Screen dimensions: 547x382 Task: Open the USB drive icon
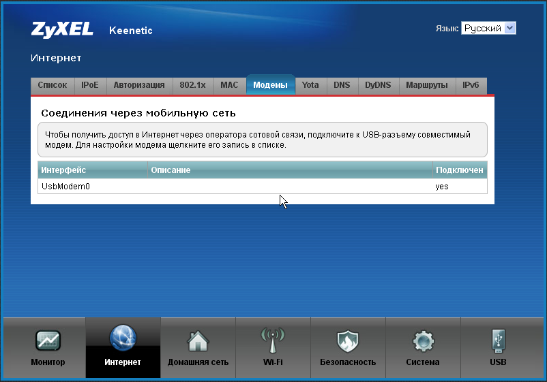point(498,340)
